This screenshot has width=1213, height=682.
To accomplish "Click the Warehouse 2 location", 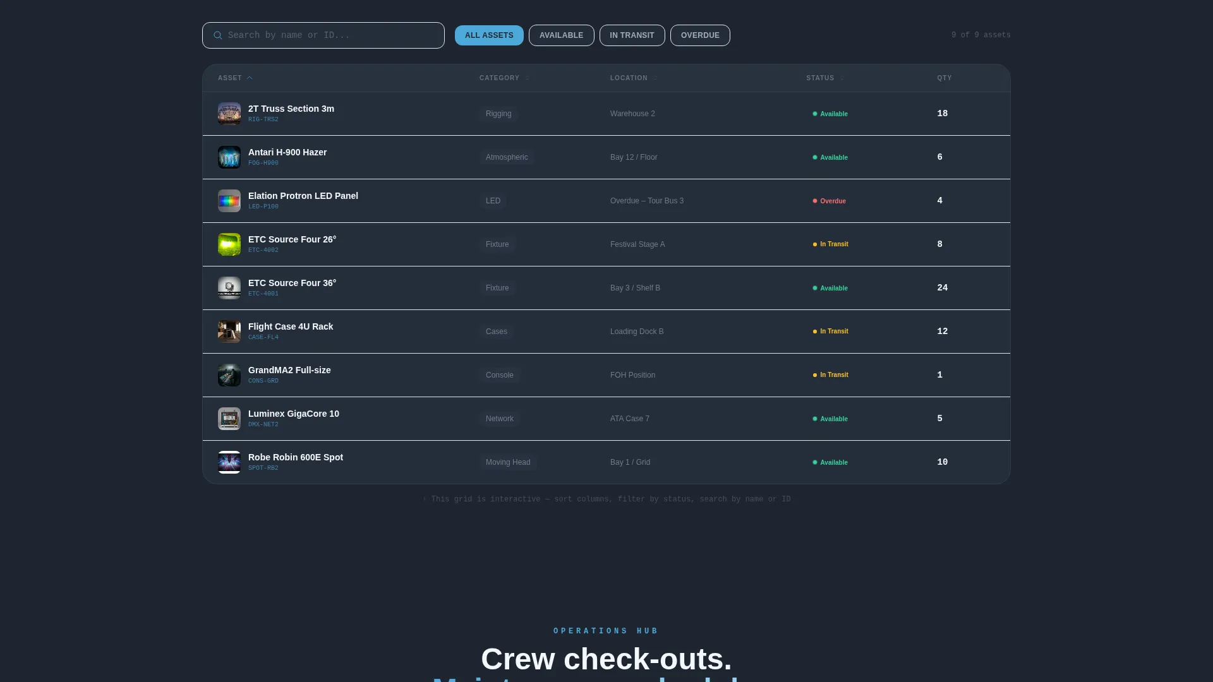I will pos(632,114).
